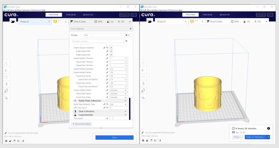Reset Skirt Line Count with revert arrow
Image resolution: width=279 pixels, height=148 pixels.
point(107,108)
